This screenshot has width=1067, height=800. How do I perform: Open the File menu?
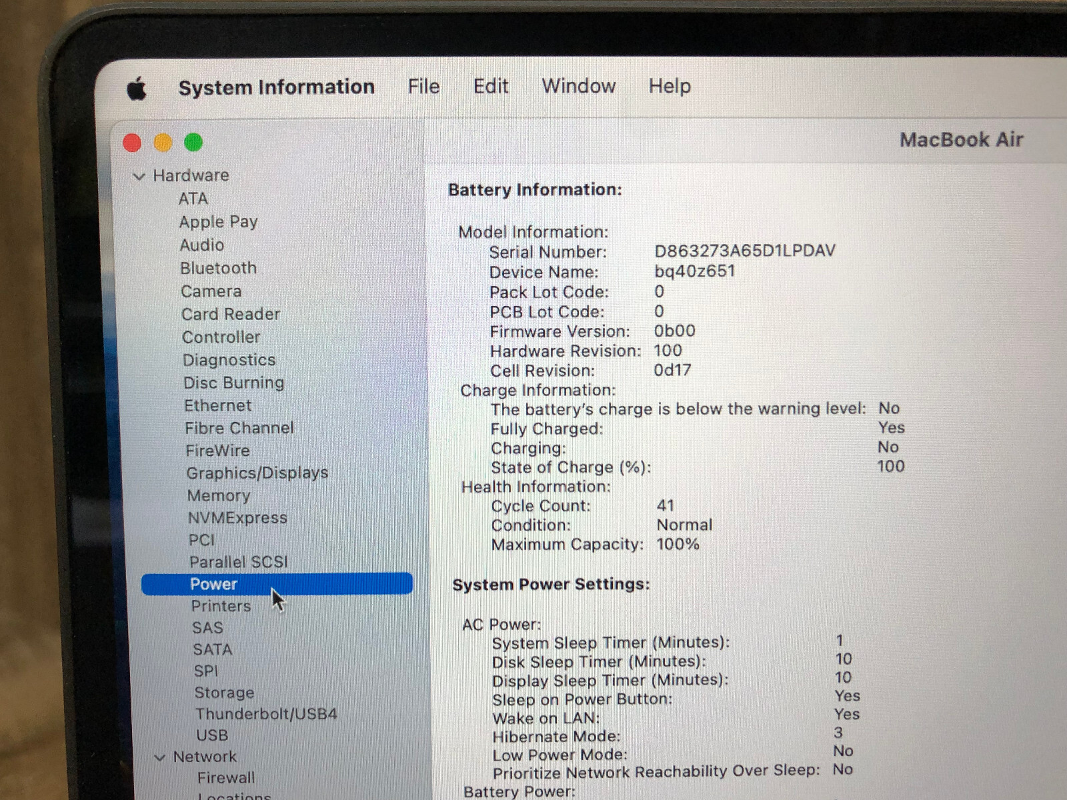pyautogui.click(x=423, y=87)
